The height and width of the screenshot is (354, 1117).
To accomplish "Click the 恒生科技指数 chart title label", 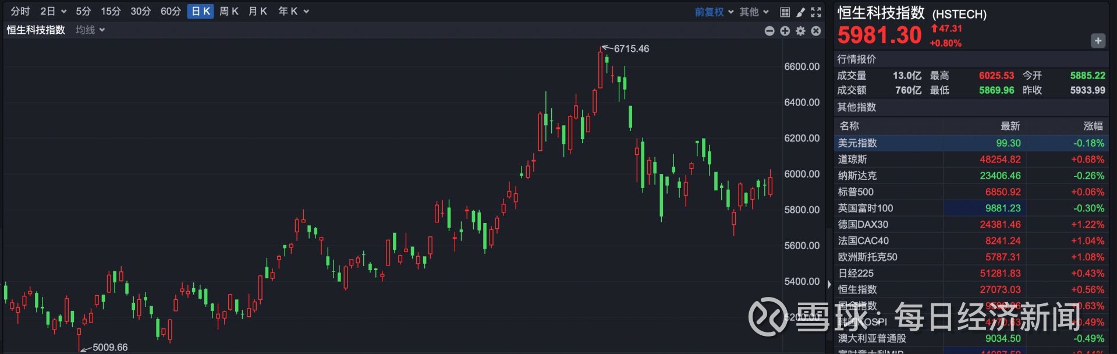I will (36, 30).
